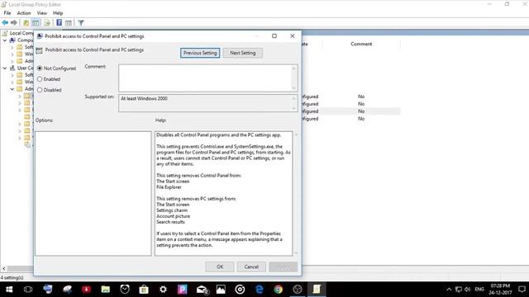This screenshot has height=297, width=529.
Task: Select the Local Computer Policy root node
Action: pos(18,33)
